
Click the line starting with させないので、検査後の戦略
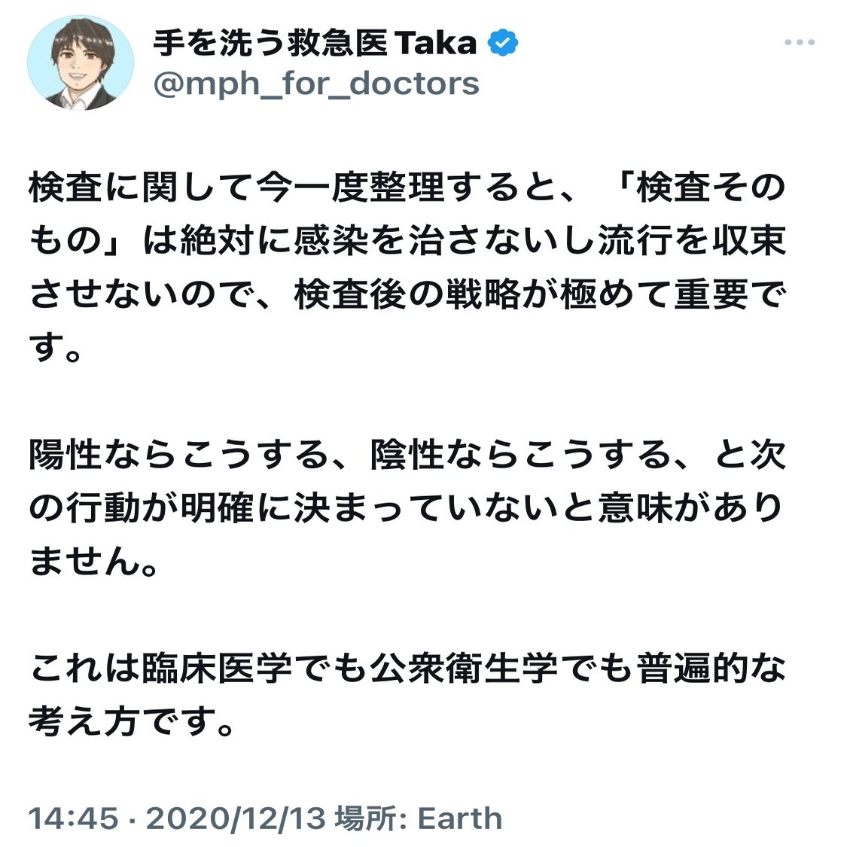coord(407,294)
